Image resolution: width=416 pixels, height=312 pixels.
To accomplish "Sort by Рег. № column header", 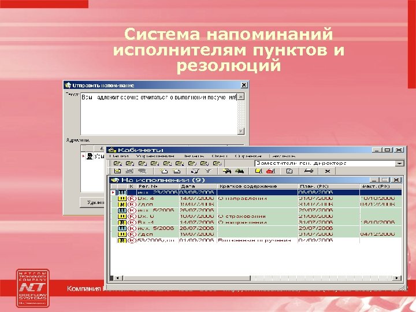I will coord(158,186).
